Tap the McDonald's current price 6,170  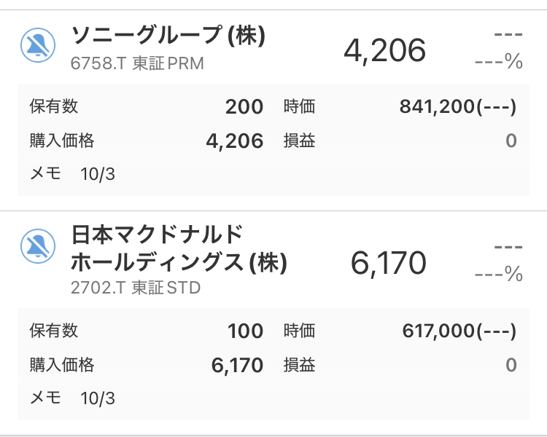click(388, 263)
